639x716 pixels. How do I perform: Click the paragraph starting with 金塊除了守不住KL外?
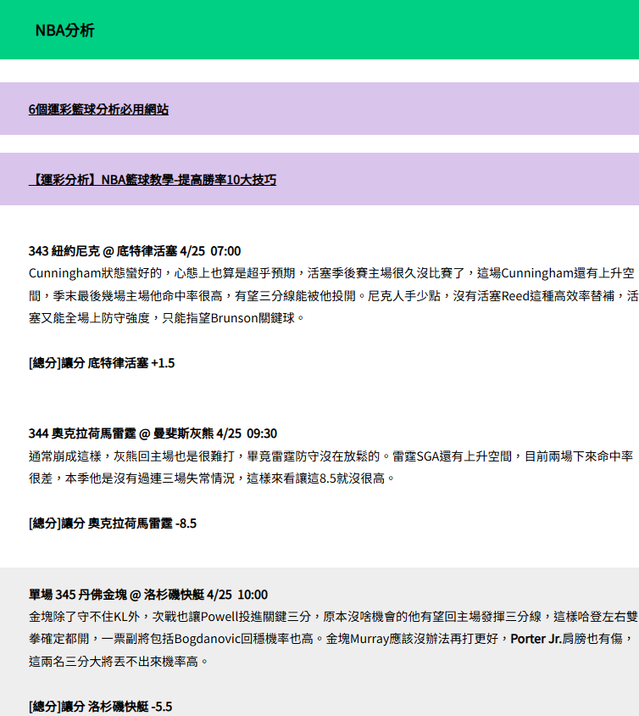[331, 639]
